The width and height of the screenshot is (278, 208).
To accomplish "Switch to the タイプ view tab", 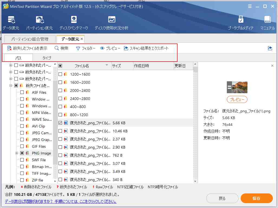I will click(47, 58).
